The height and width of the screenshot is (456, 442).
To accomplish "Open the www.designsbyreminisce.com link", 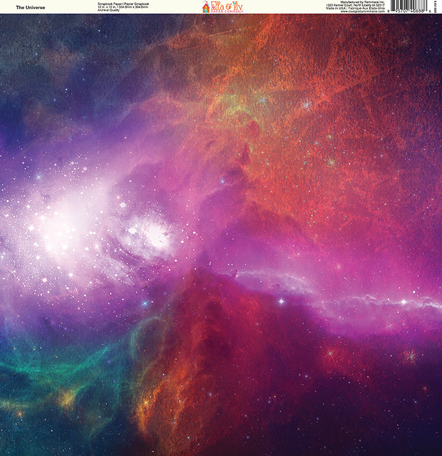I will pyautogui.click(x=362, y=12).
